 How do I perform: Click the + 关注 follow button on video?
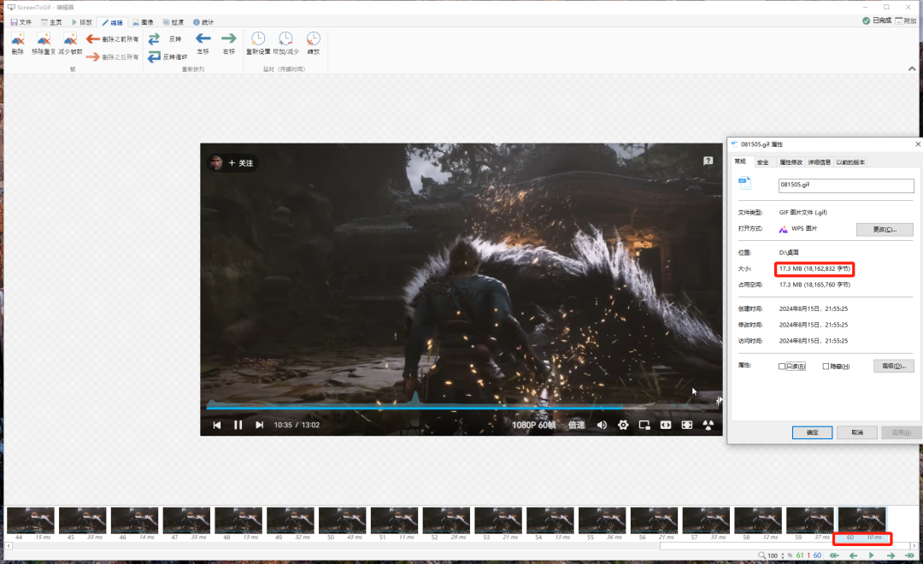(240, 163)
